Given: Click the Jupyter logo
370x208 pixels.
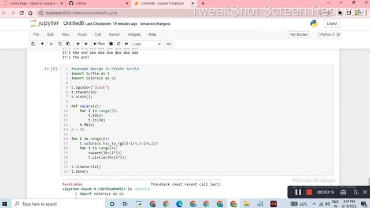Looking at the screenshot, I should click(x=45, y=23).
